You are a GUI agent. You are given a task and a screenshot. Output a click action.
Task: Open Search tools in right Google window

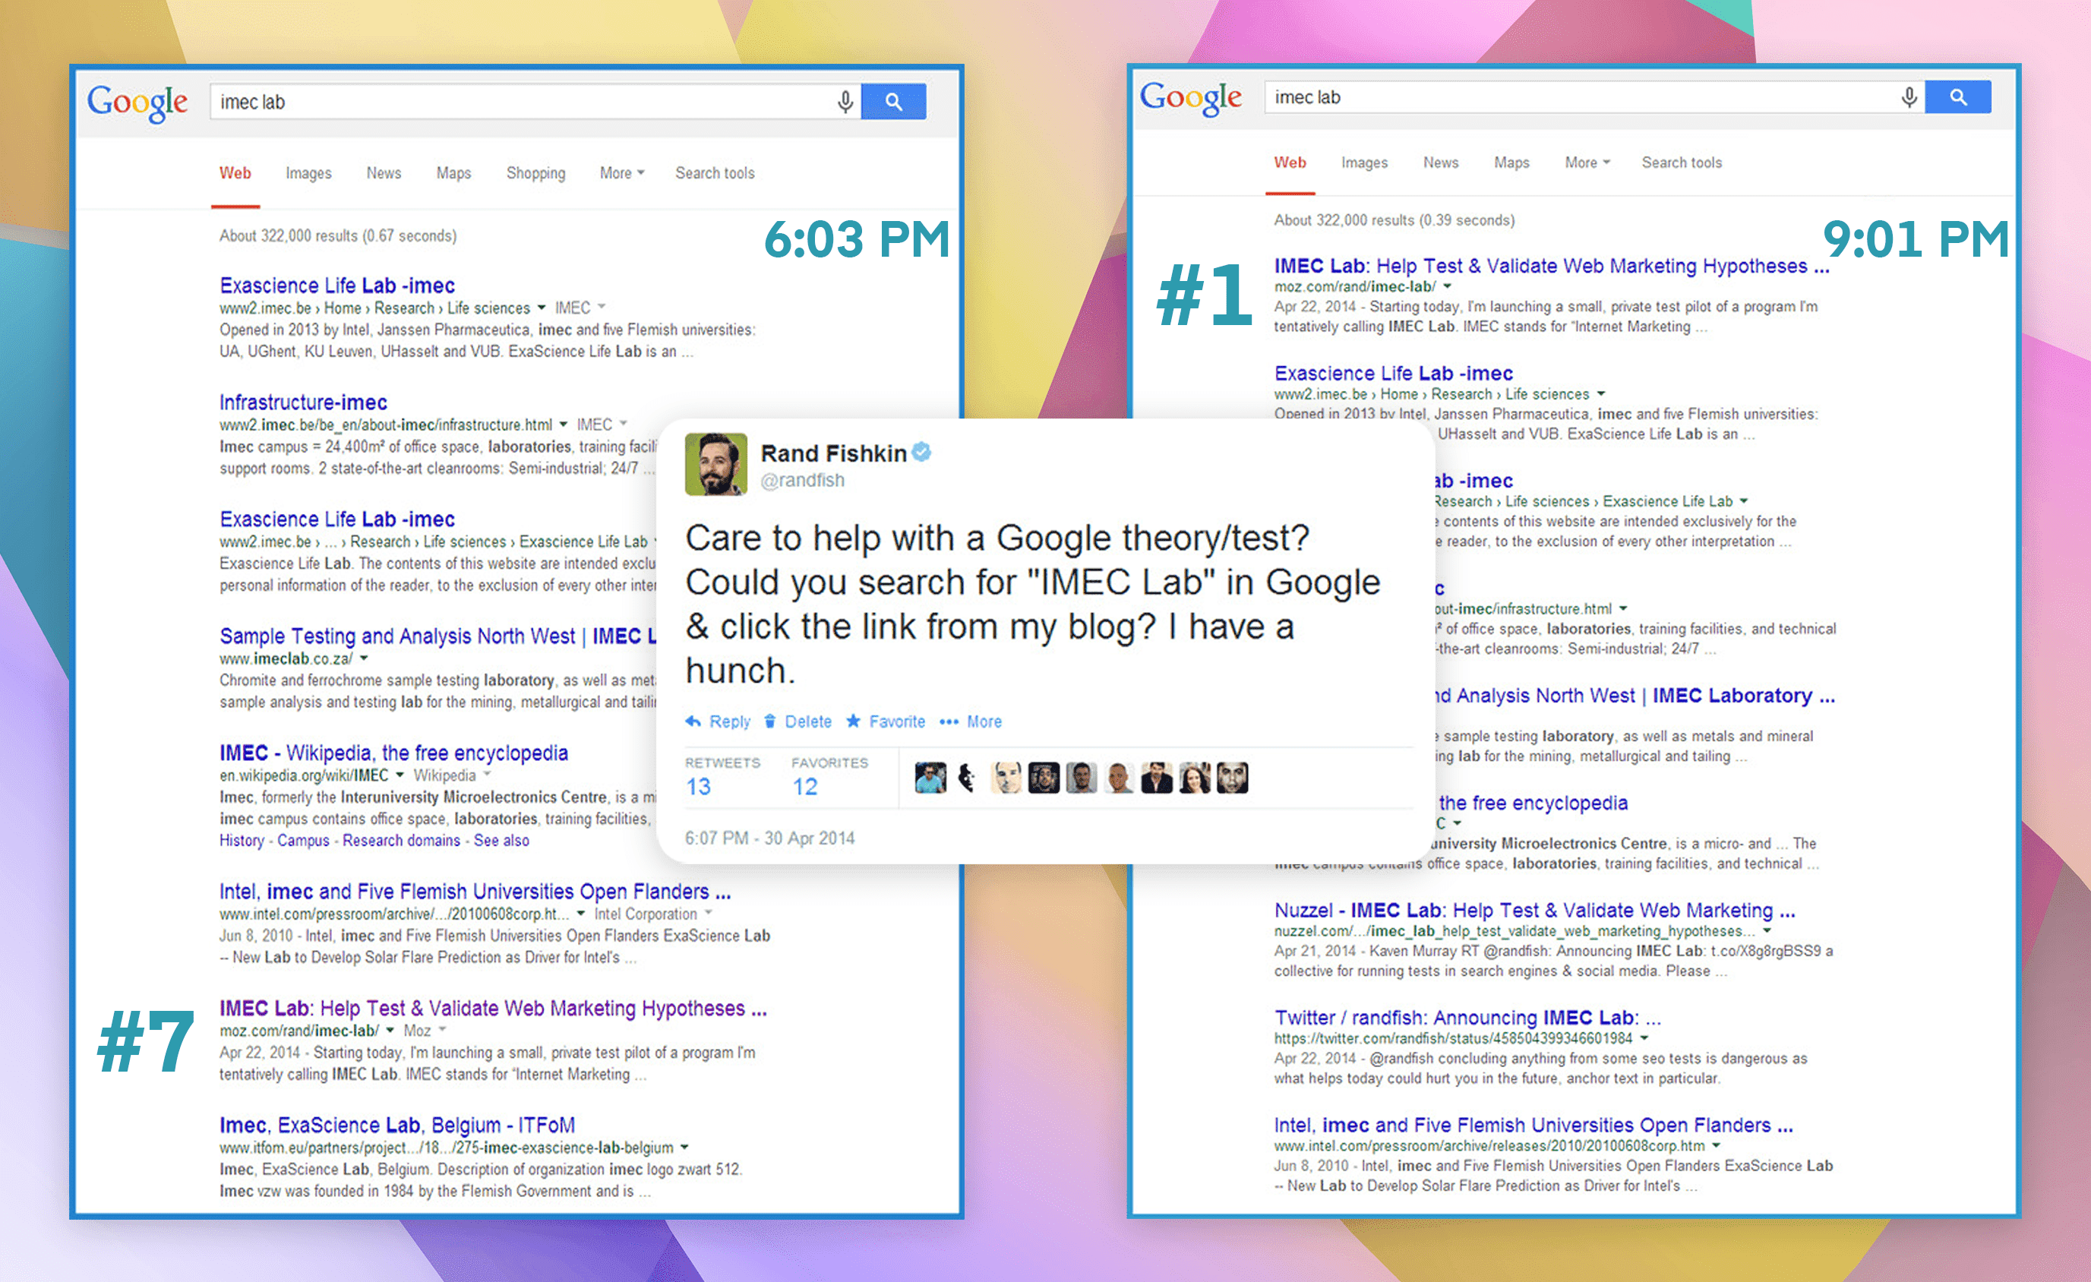1681,163
